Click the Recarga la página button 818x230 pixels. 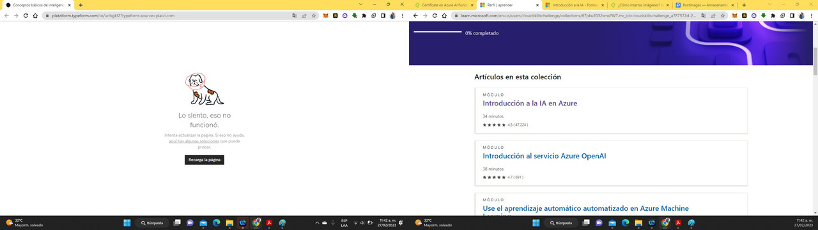[204, 160]
